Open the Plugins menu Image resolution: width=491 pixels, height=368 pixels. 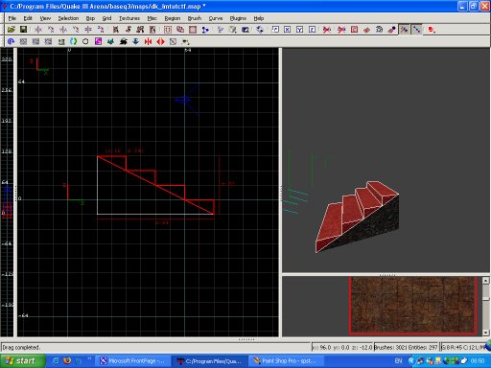[x=238, y=18]
